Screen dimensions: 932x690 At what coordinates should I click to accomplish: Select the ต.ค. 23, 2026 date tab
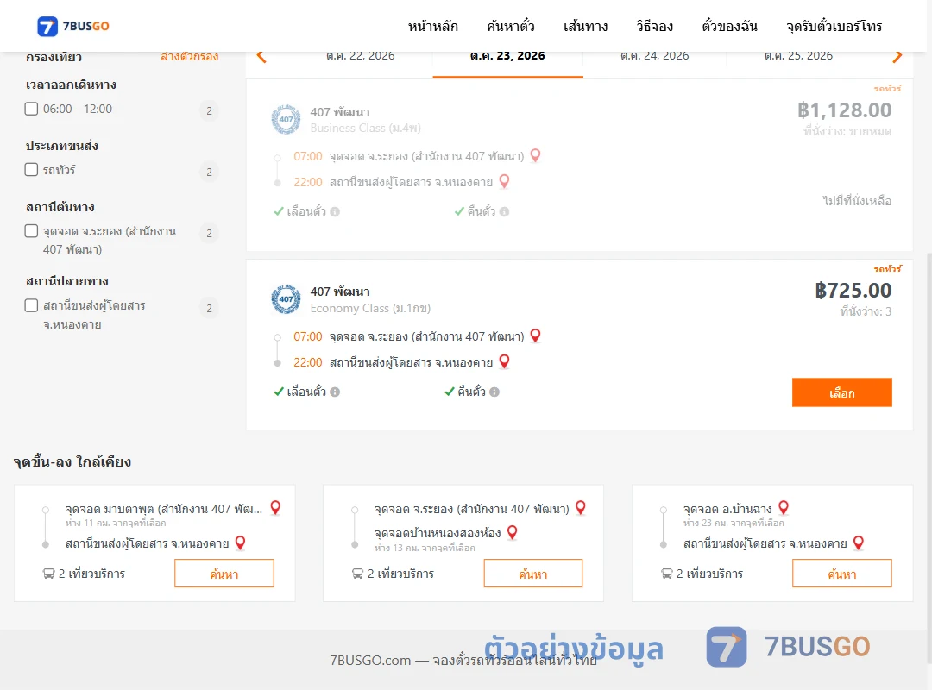(507, 56)
